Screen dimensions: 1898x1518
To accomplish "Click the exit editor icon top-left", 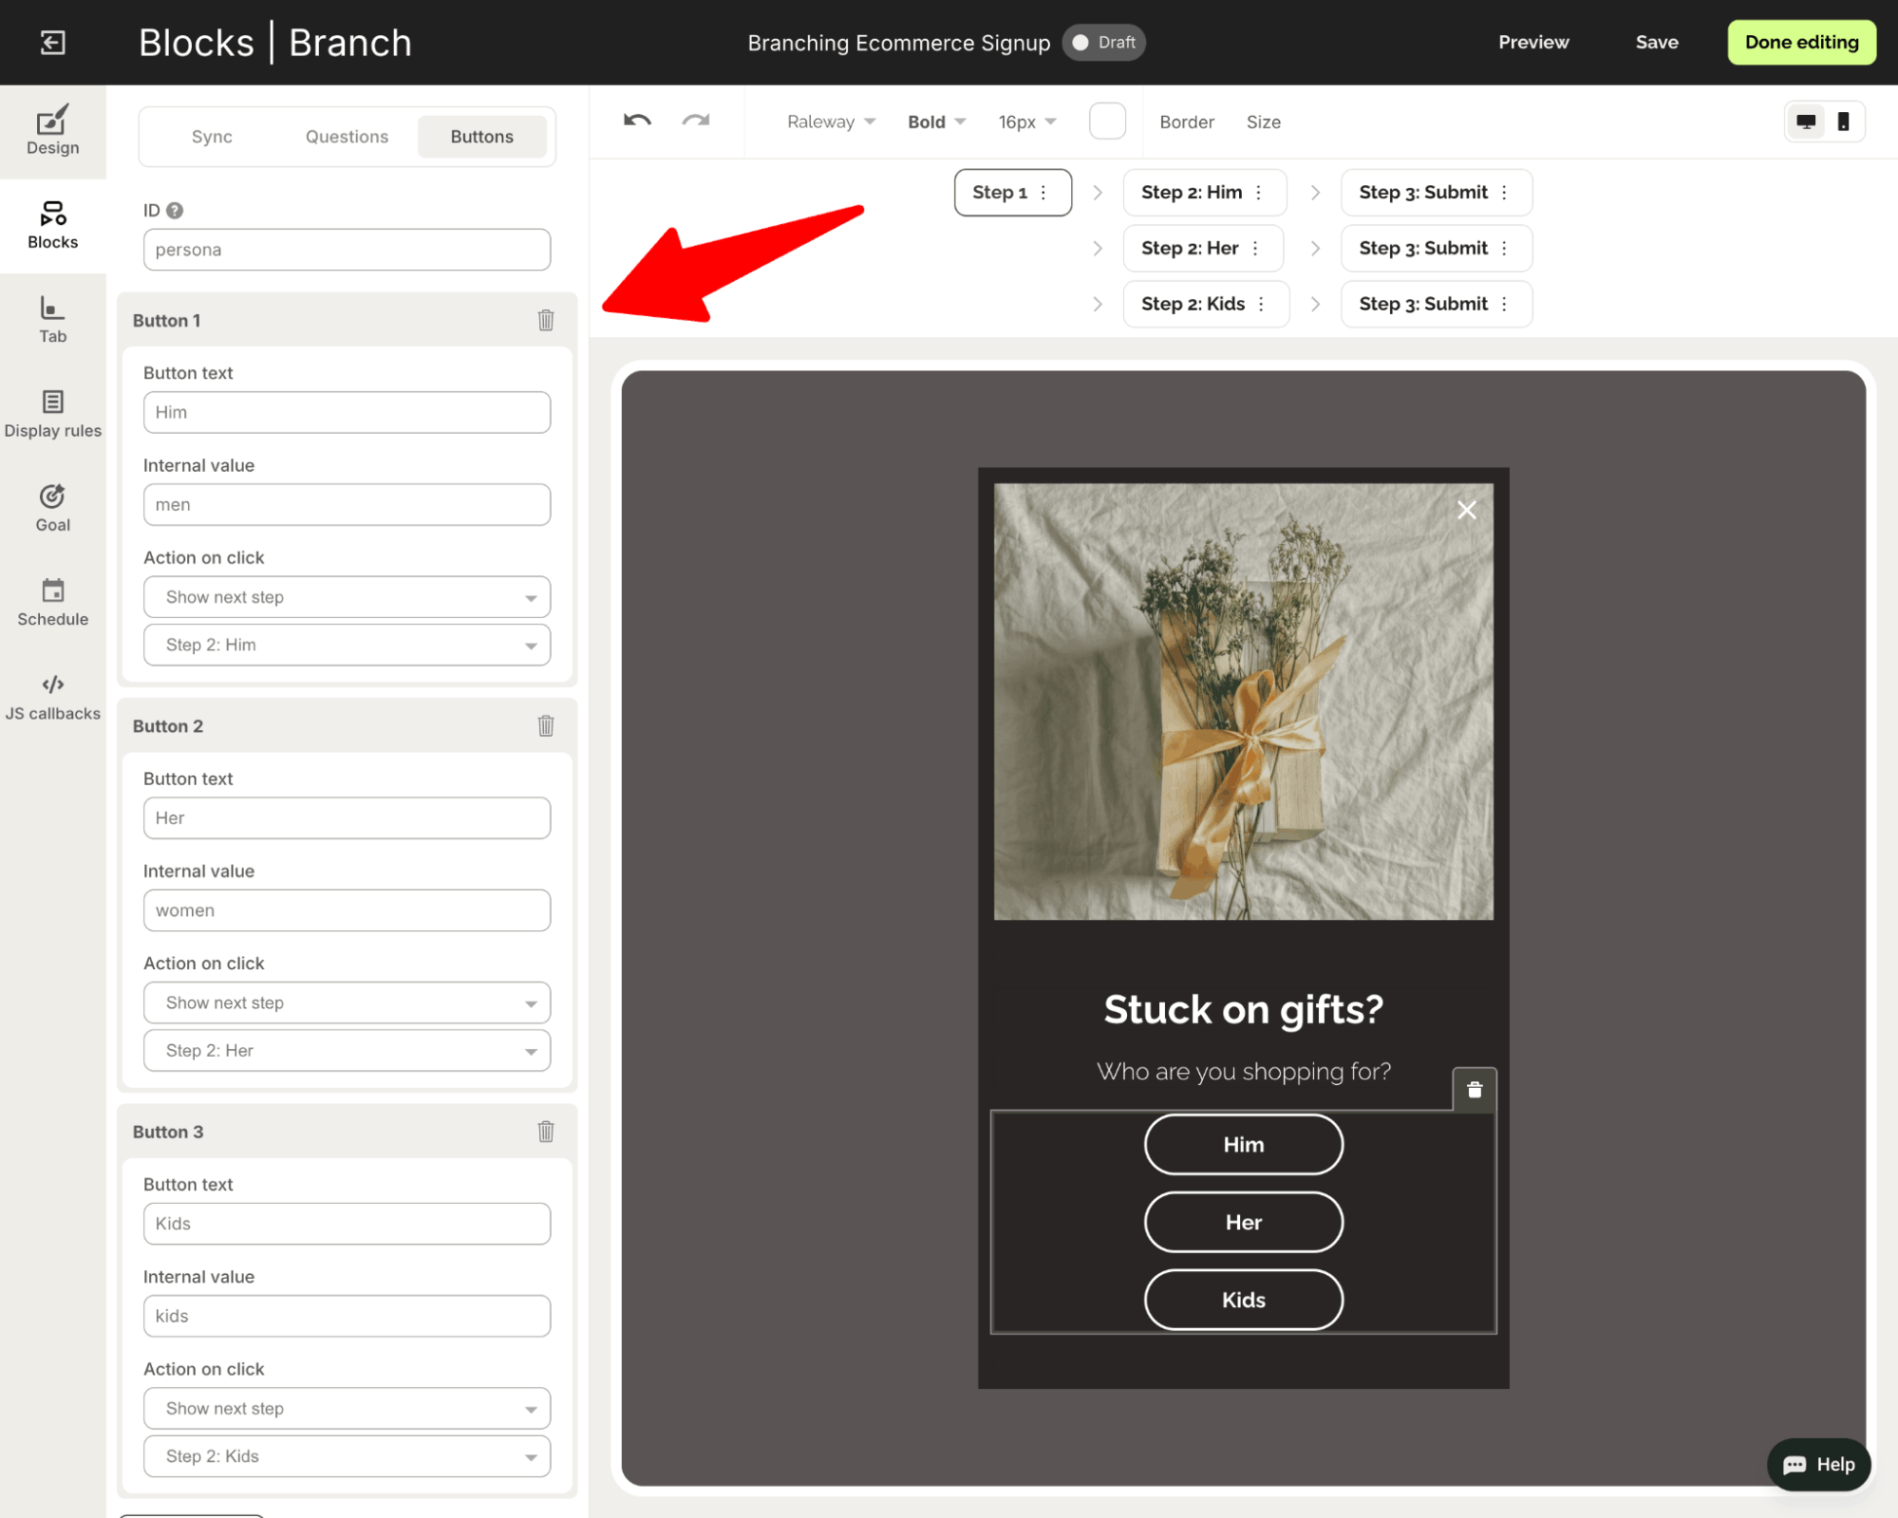I will tap(53, 43).
